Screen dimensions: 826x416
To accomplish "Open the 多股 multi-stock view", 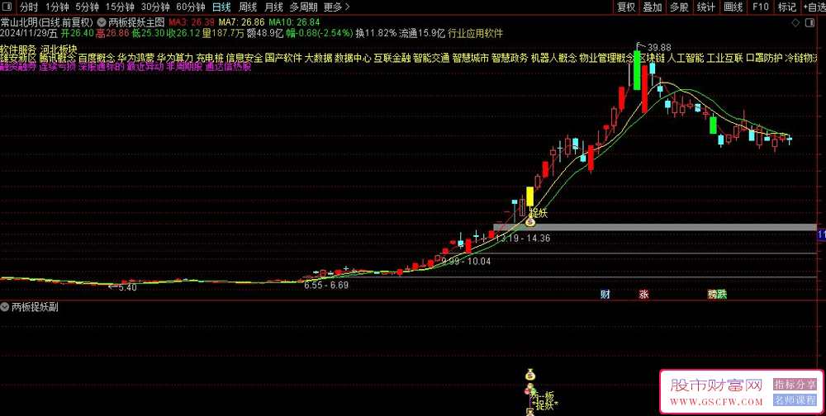I will 679,7.
